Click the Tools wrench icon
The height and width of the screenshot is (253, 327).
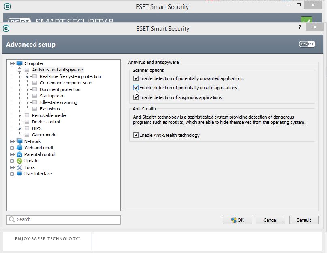click(x=19, y=167)
